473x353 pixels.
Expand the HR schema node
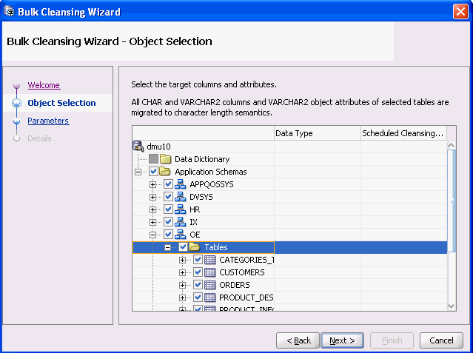[153, 209]
